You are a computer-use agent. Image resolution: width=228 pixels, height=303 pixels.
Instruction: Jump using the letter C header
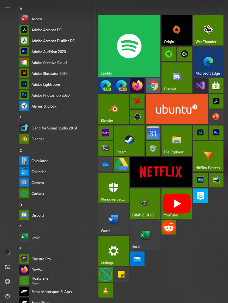coord(21,150)
